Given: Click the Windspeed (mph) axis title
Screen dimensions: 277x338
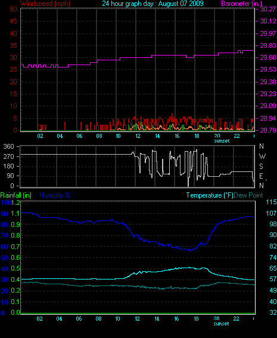Looking at the screenshot, I should (x=45, y=4).
